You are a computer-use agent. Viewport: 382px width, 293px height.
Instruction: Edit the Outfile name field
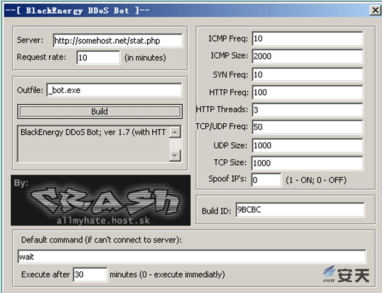coord(114,90)
